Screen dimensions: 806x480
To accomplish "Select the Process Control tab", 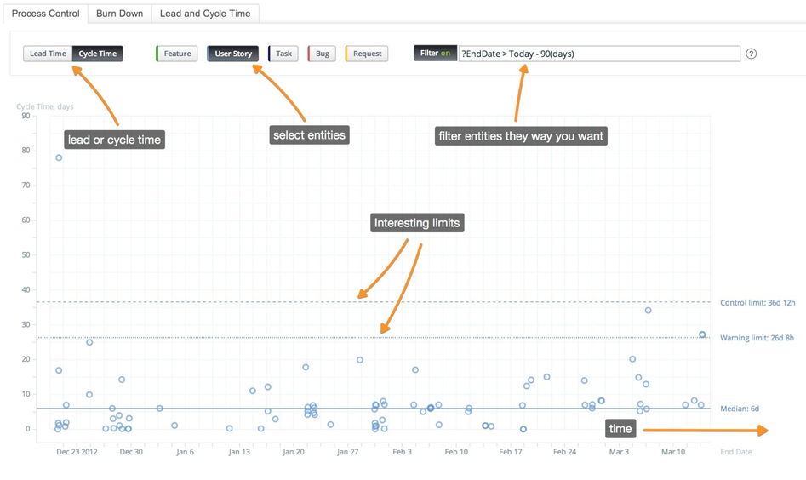I will click(45, 14).
